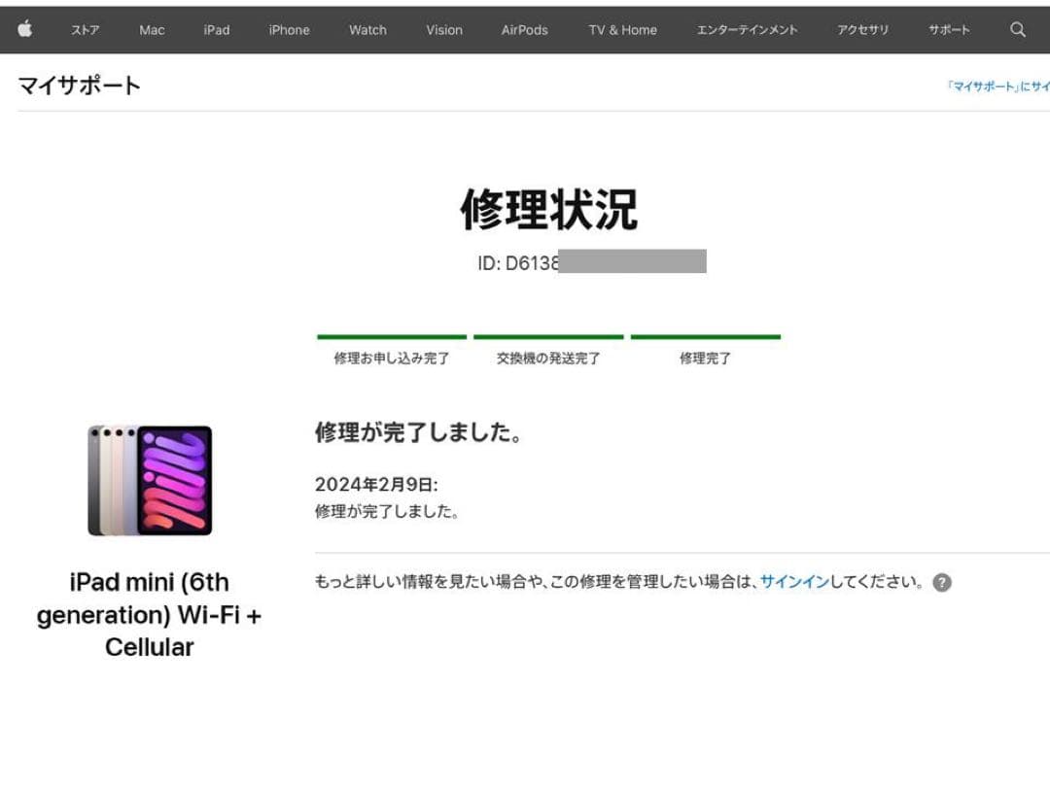Open the search magnifier icon
This screenshot has height=787, width=1050.
pos(1017,29)
